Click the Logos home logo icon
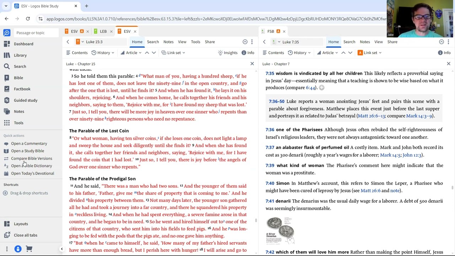This screenshot has width=455, height=256. (7, 33)
